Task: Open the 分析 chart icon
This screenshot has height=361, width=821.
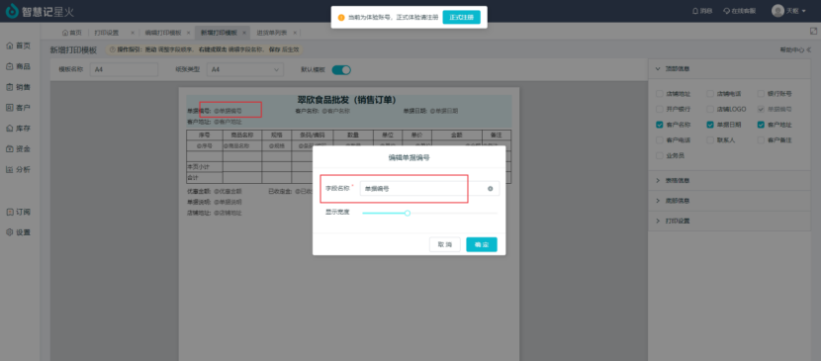Action: pyautogui.click(x=10, y=169)
